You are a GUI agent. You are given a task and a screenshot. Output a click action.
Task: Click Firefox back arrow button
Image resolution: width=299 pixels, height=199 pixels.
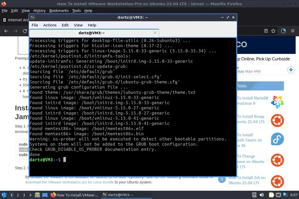(x=6, y=31)
